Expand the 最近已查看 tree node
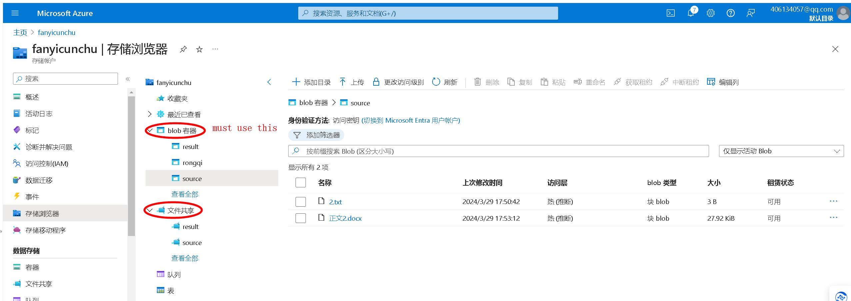The width and height of the screenshot is (851, 301). (x=150, y=114)
